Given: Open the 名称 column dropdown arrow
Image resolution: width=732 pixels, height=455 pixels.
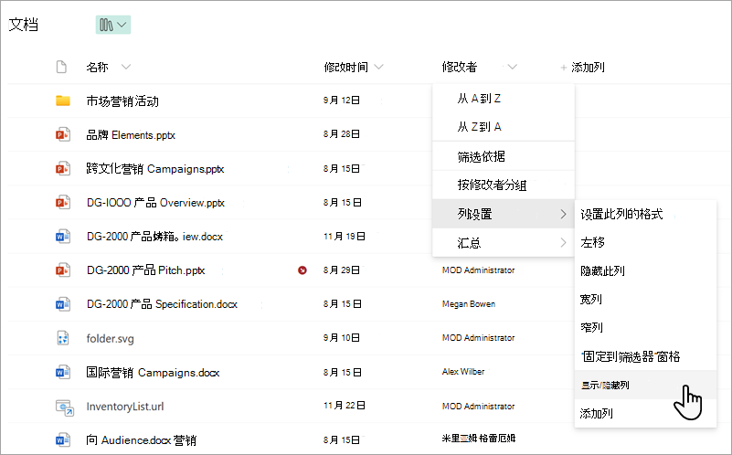Looking at the screenshot, I should pos(125,68).
